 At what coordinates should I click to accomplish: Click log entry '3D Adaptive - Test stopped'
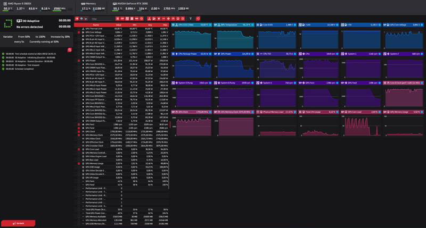click(27, 65)
